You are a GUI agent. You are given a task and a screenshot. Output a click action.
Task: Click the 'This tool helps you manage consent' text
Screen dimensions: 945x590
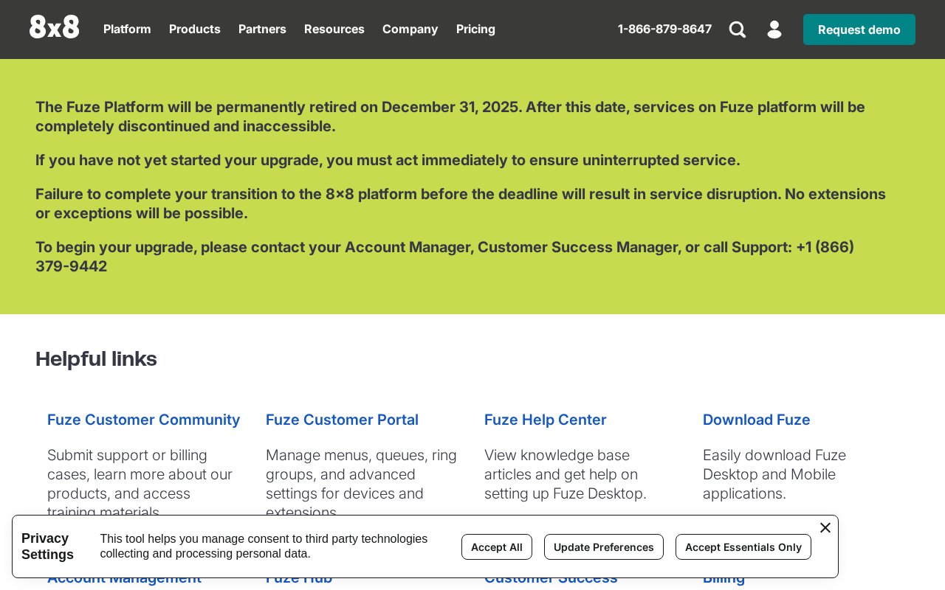coord(264,546)
